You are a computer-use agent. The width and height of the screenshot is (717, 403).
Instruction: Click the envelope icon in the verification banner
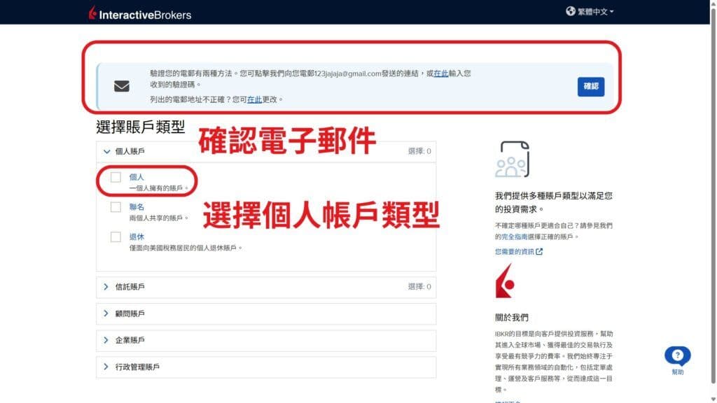click(122, 85)
